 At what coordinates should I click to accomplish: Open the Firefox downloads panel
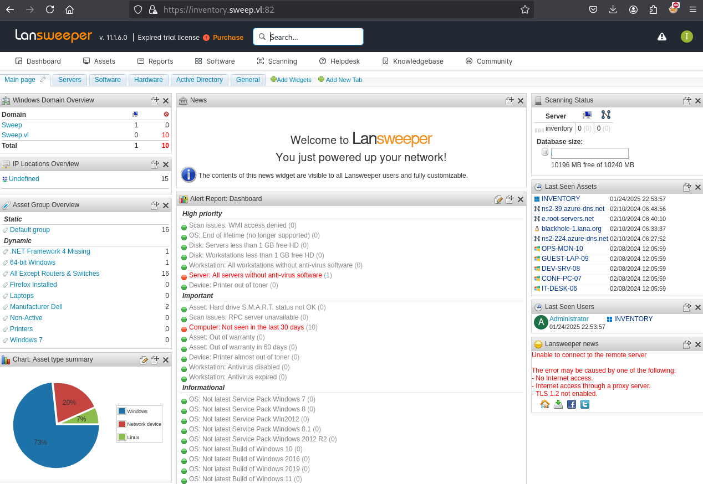tap(613, 9)
